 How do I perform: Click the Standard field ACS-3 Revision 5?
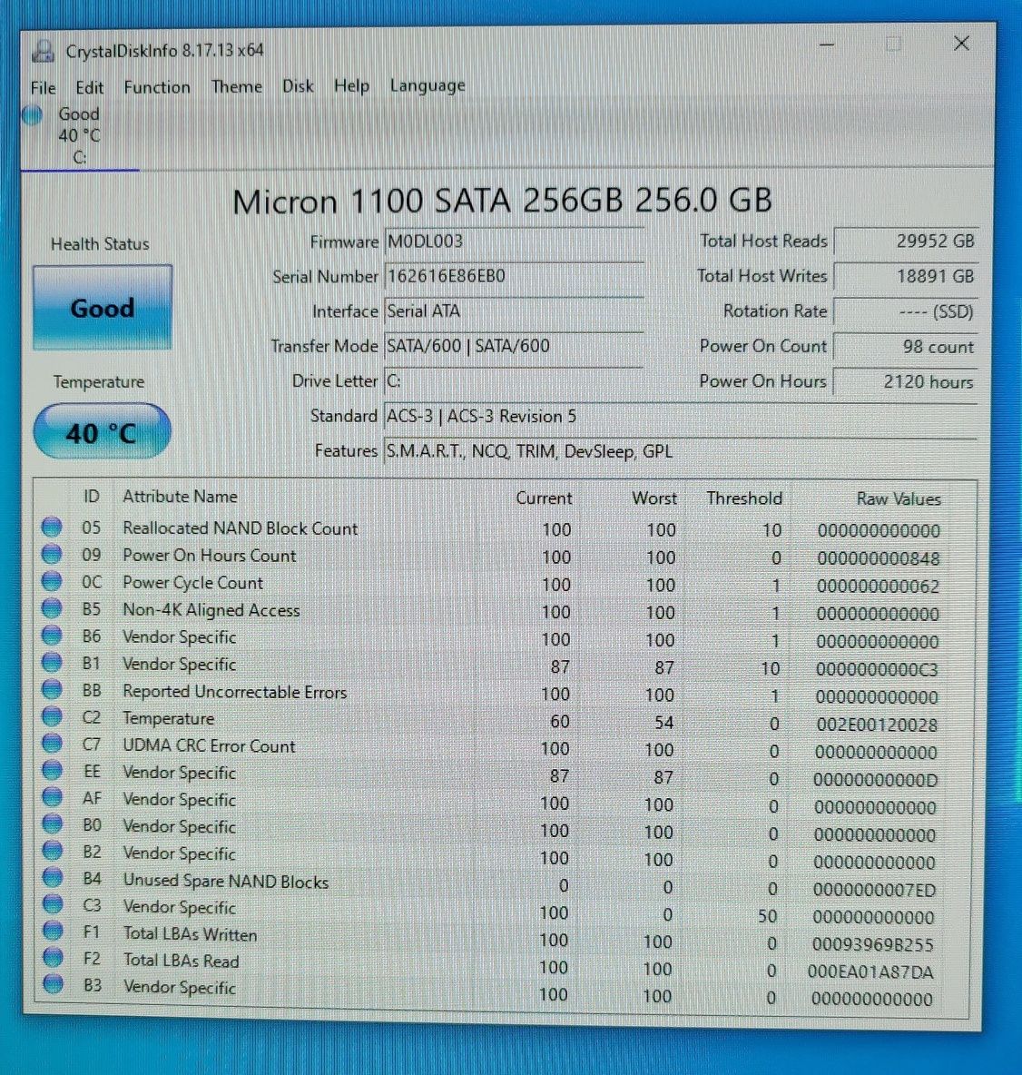coord(680,416)
